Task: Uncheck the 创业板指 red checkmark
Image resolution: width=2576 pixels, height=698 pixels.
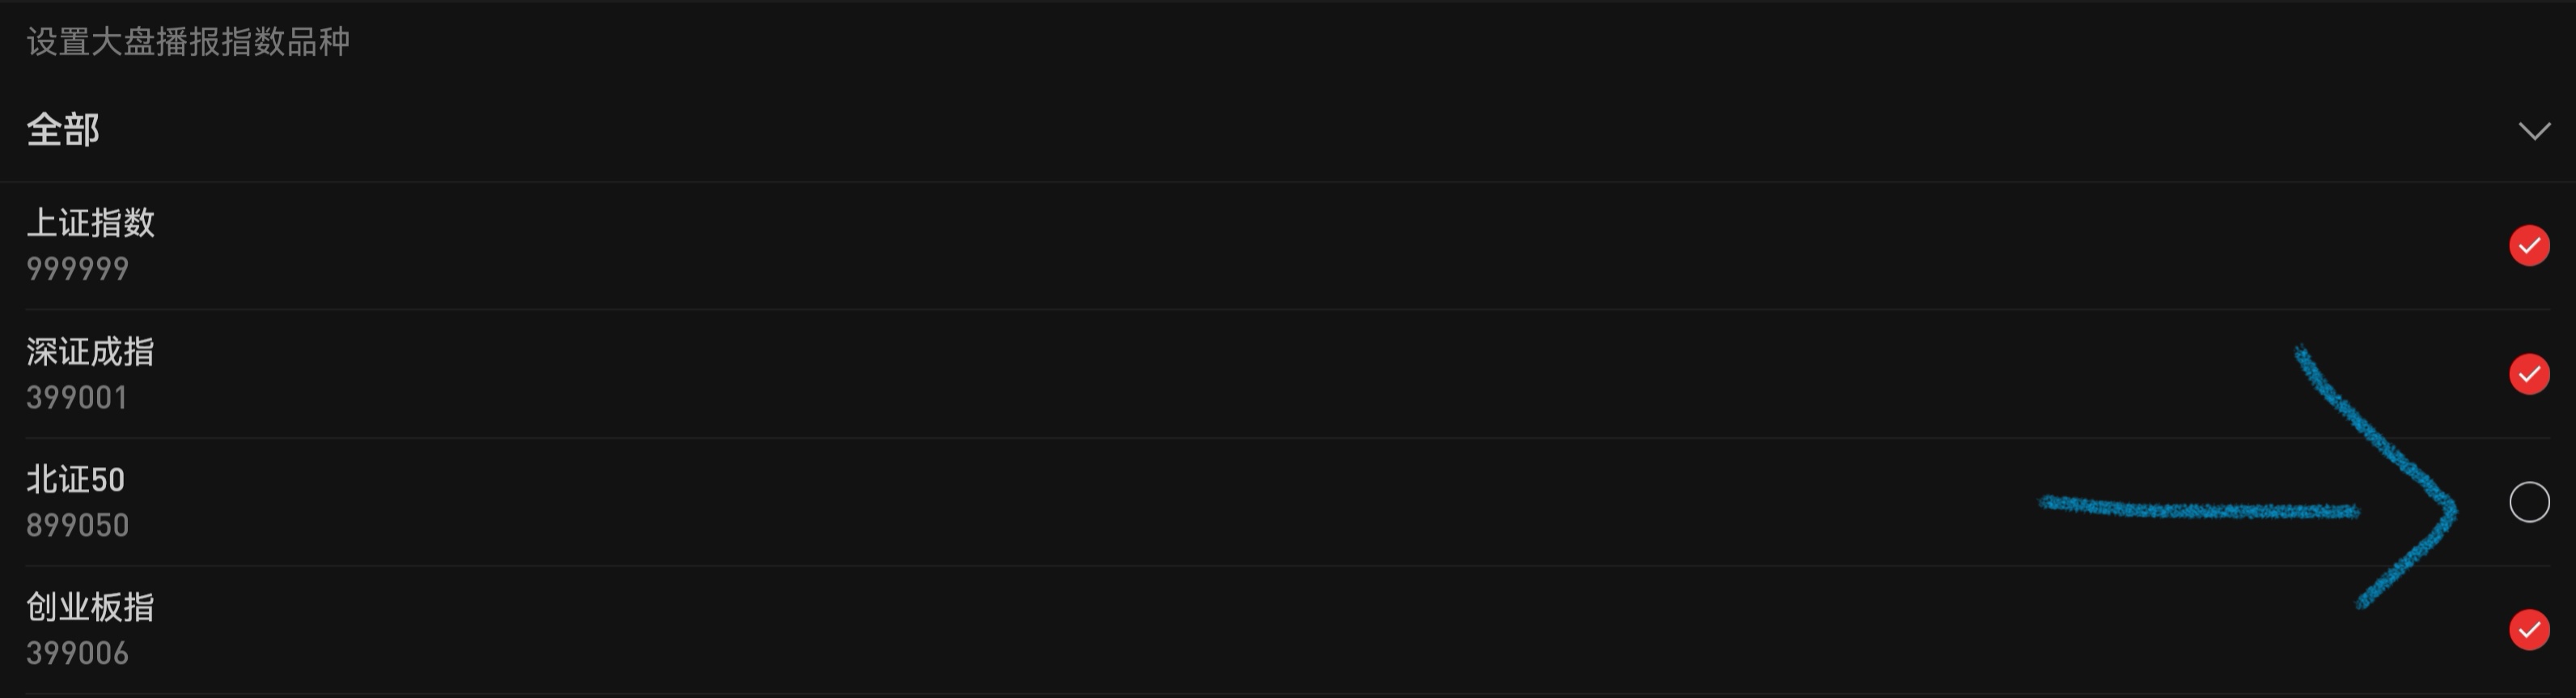Action: click(2529, 630)
